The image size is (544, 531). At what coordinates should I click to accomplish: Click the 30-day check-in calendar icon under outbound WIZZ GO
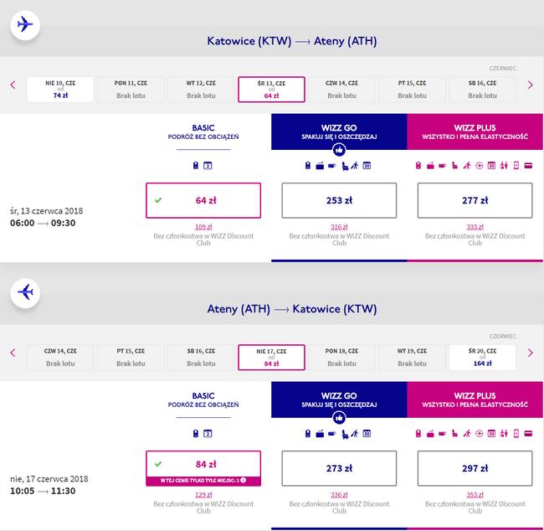click(x=367, y=166)
